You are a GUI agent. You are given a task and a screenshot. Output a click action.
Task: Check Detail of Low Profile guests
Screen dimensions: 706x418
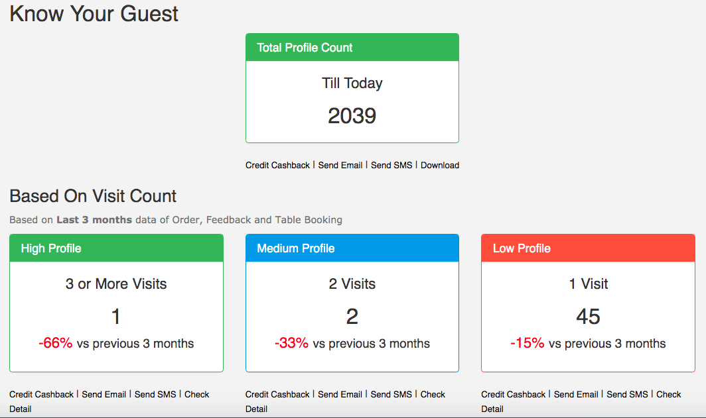(669, 394)
